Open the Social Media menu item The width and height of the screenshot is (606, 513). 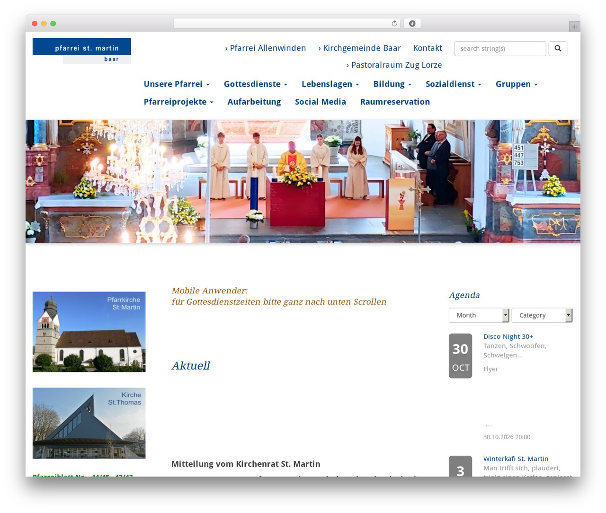[321, 102]
